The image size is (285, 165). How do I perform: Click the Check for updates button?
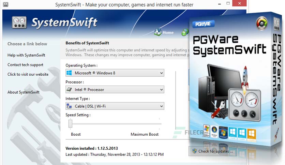[213, 151]
